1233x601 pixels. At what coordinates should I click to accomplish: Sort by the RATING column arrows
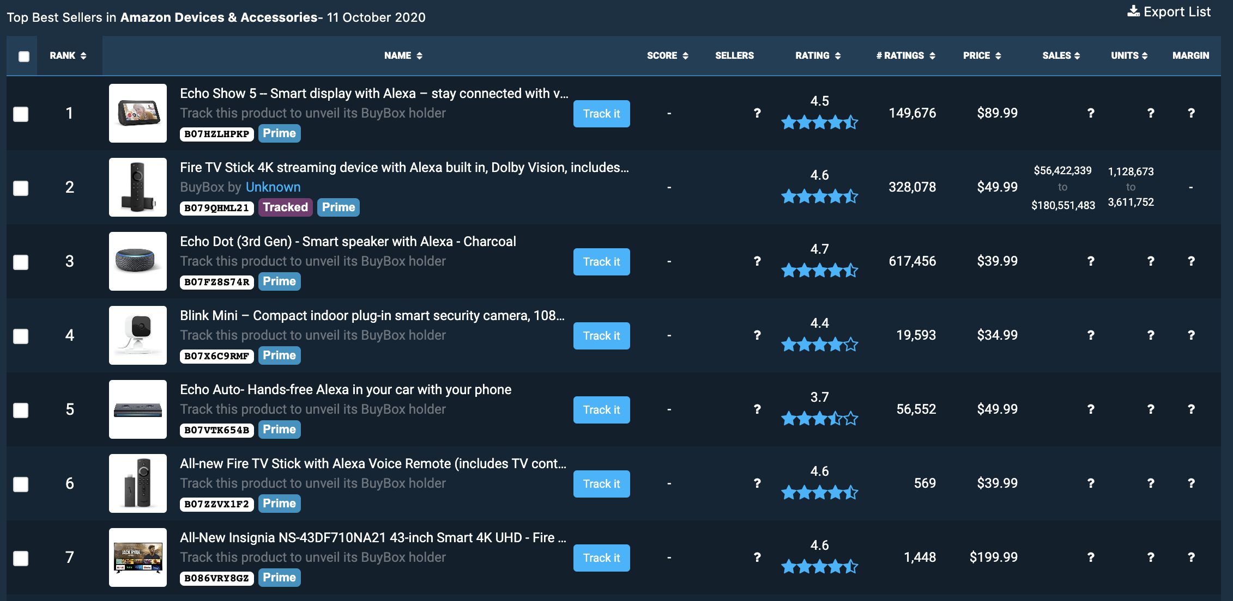point(838,56)
